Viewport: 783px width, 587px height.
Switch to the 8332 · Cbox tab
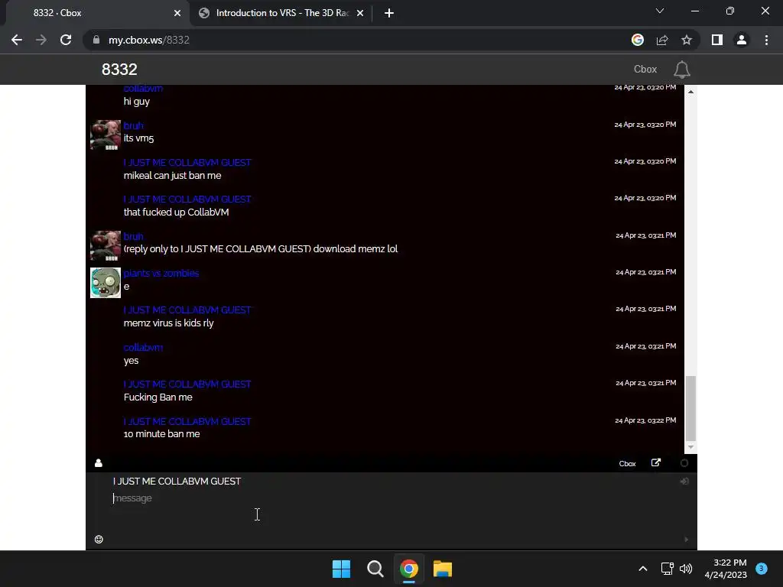pos(95,13)
